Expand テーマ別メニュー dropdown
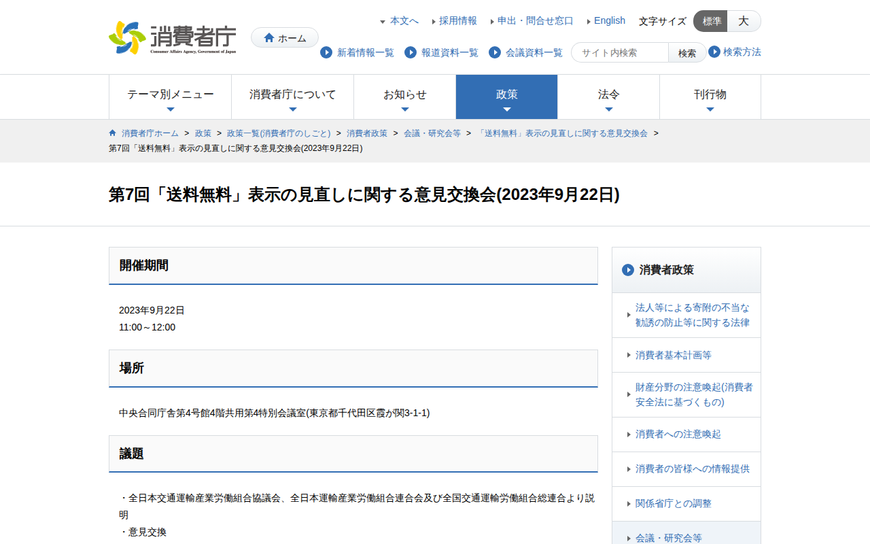Viewport: 870px width, 544px height. click(171, 97)
